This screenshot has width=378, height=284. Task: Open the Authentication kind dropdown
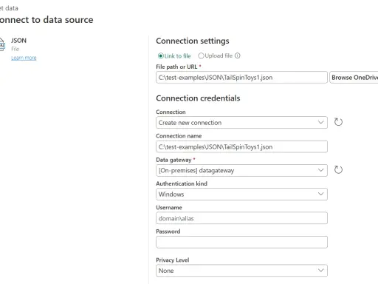(241, 195)
